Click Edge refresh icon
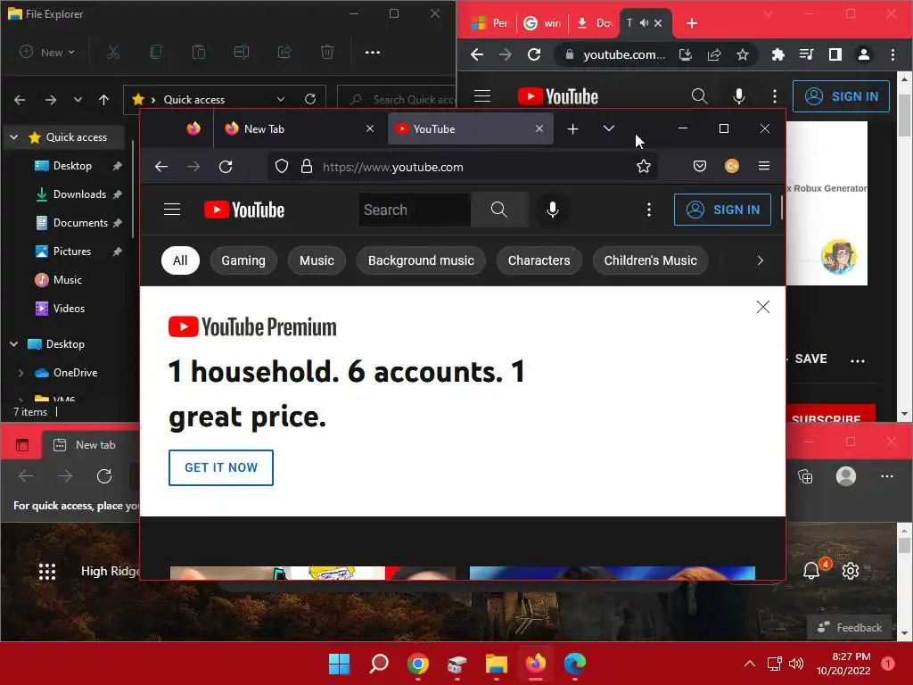The width and height of the screenshot is (913, 685). click(104, 476)
